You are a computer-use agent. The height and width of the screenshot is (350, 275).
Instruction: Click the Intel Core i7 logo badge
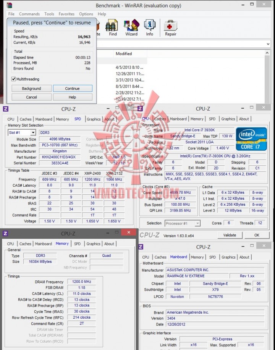point(251,139)
